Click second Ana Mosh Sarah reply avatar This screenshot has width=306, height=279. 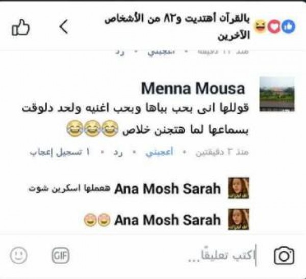[239, 219]
